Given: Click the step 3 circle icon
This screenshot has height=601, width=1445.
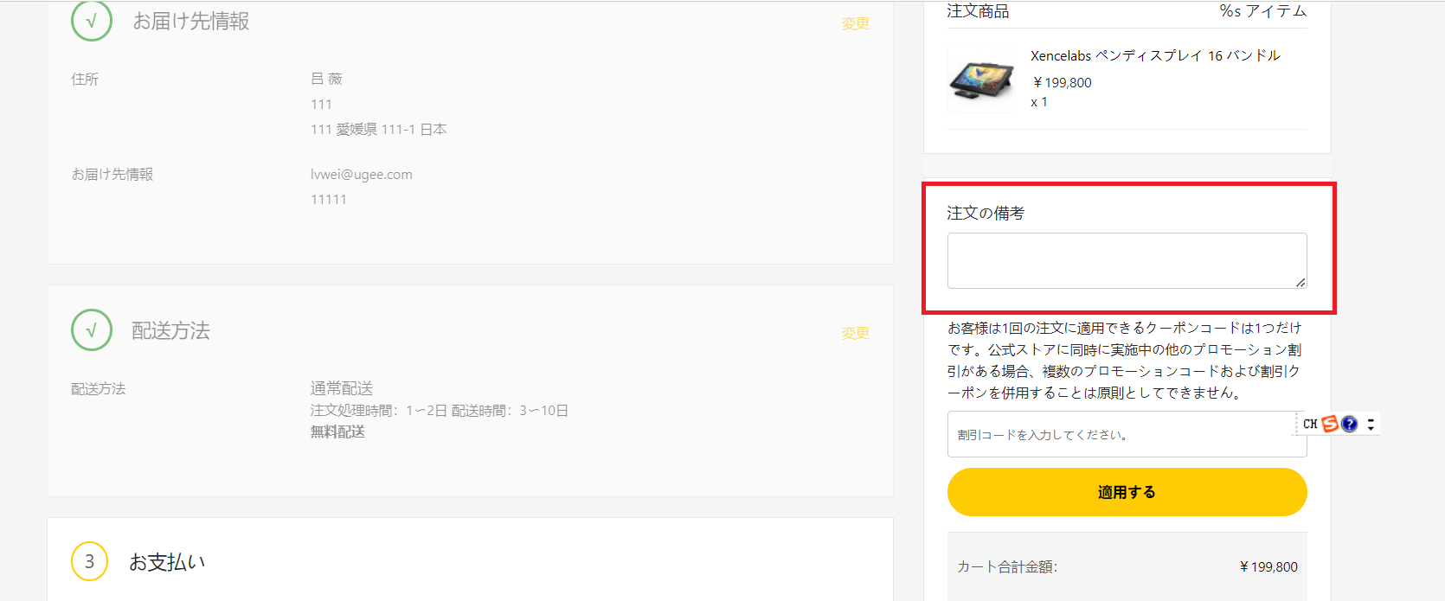Looking at the screenshot, I should [89, 561].
